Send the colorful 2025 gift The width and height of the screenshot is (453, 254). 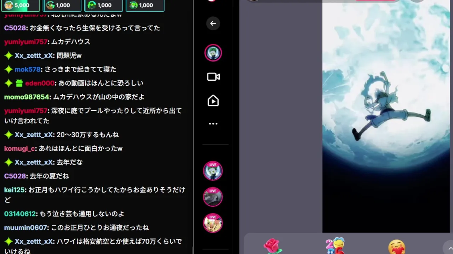point(335,246)
